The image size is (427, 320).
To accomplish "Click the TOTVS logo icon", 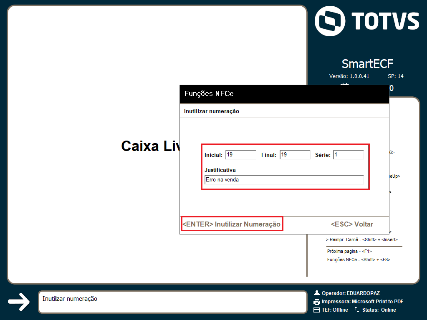I will [330, 21].
